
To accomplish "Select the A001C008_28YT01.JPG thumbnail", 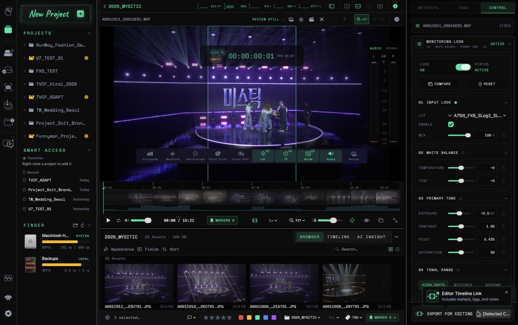I will (x=357, y=283).
